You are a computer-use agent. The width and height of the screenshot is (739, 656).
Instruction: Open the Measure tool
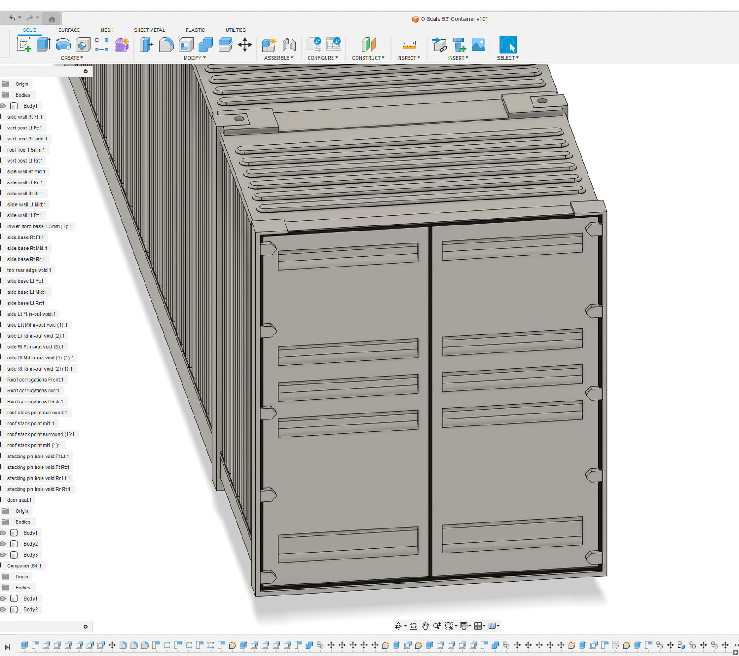point(409,45)
